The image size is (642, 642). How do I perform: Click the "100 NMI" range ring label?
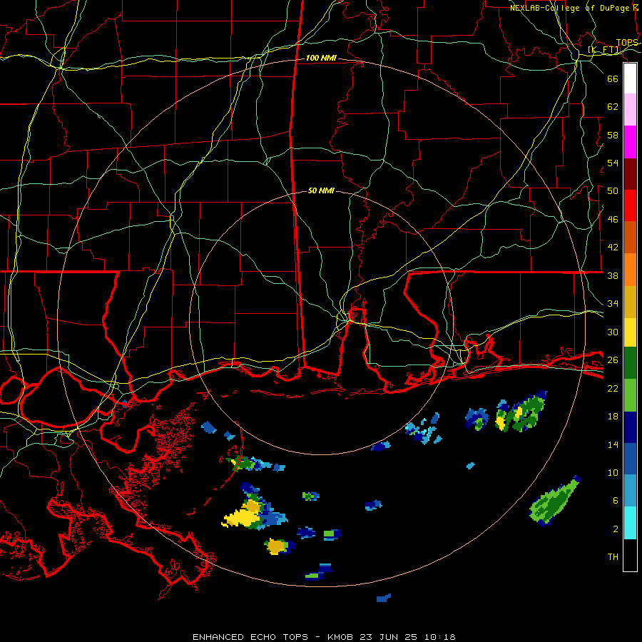pyautogui.click(x=321, y=58)
